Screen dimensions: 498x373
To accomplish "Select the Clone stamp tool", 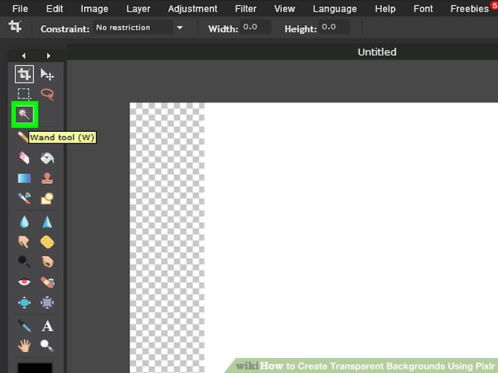I will (47, 178).
